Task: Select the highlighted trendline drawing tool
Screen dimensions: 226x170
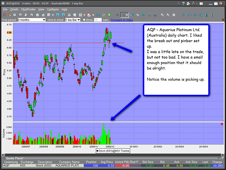Action: click(x=123, y=15)
